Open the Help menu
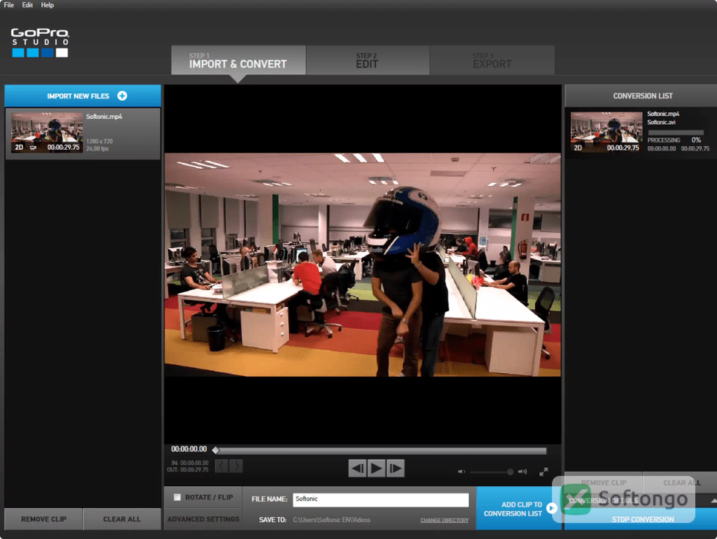 tap(47, 5)
